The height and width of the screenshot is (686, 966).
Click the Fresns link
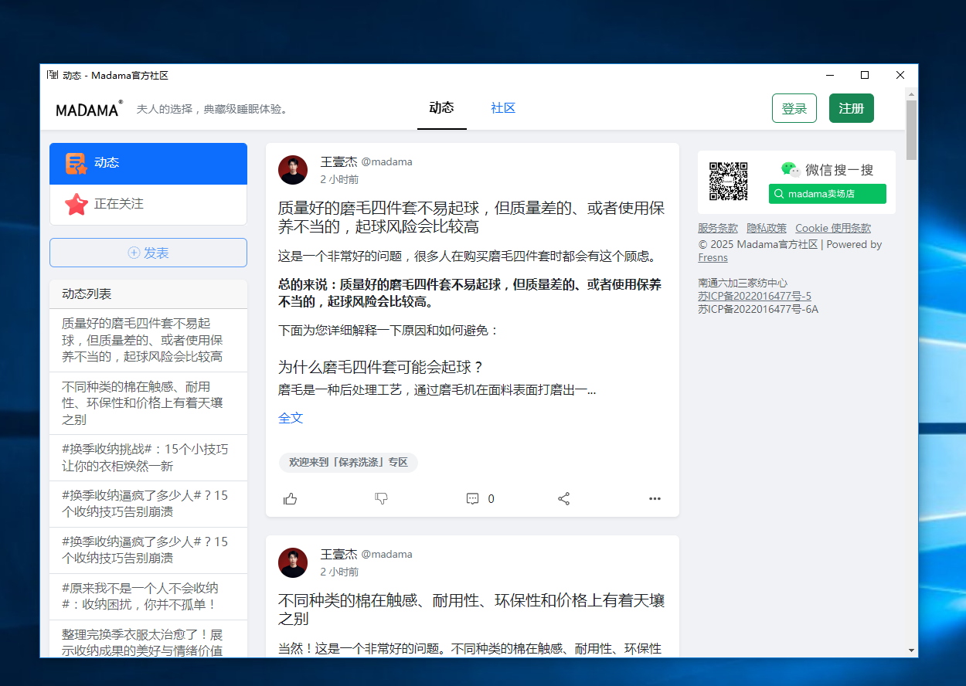point(713,257)
